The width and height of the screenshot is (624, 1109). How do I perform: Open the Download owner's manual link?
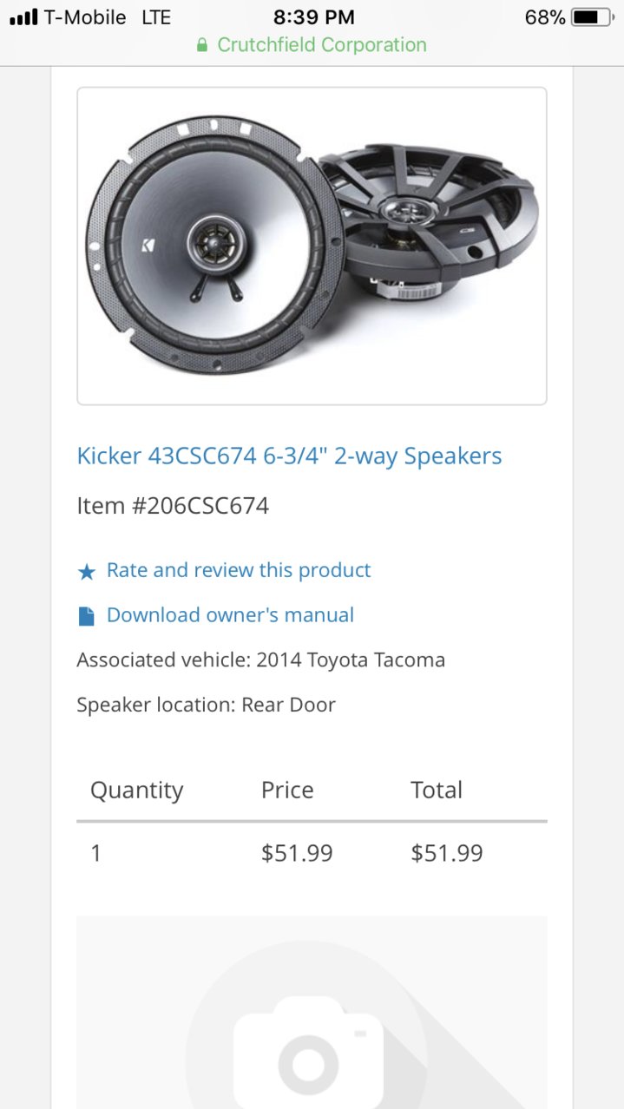pyautogui.click(x=230, y=615)
